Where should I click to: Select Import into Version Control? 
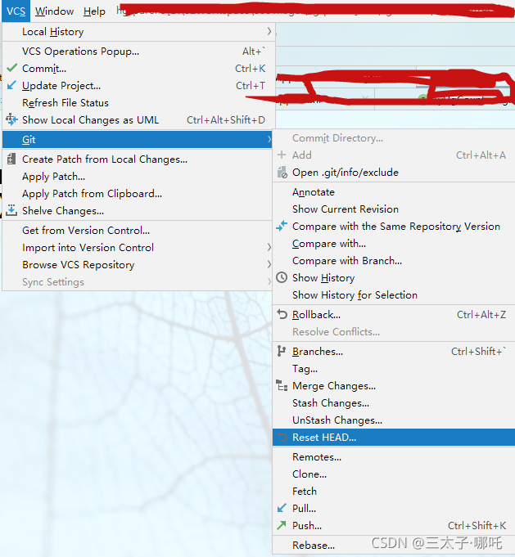point(138,247)
